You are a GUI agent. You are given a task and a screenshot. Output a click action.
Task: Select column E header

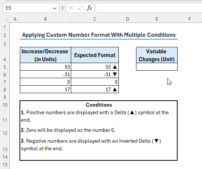[157, 19]
